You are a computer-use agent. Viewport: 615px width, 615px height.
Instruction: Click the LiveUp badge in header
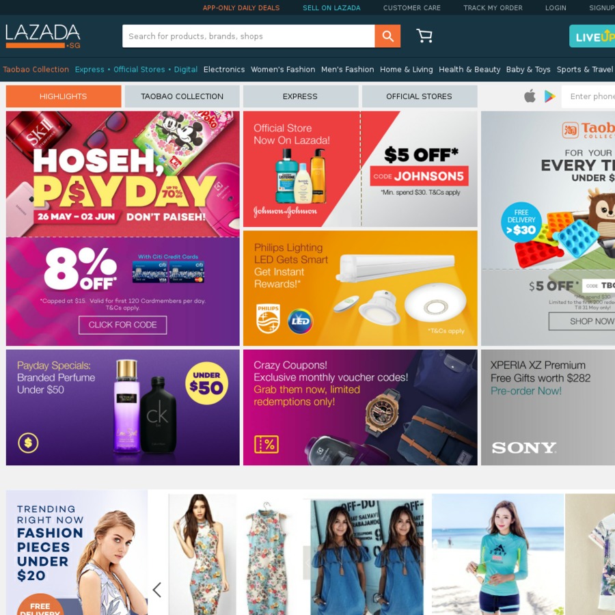click(592, 36)
